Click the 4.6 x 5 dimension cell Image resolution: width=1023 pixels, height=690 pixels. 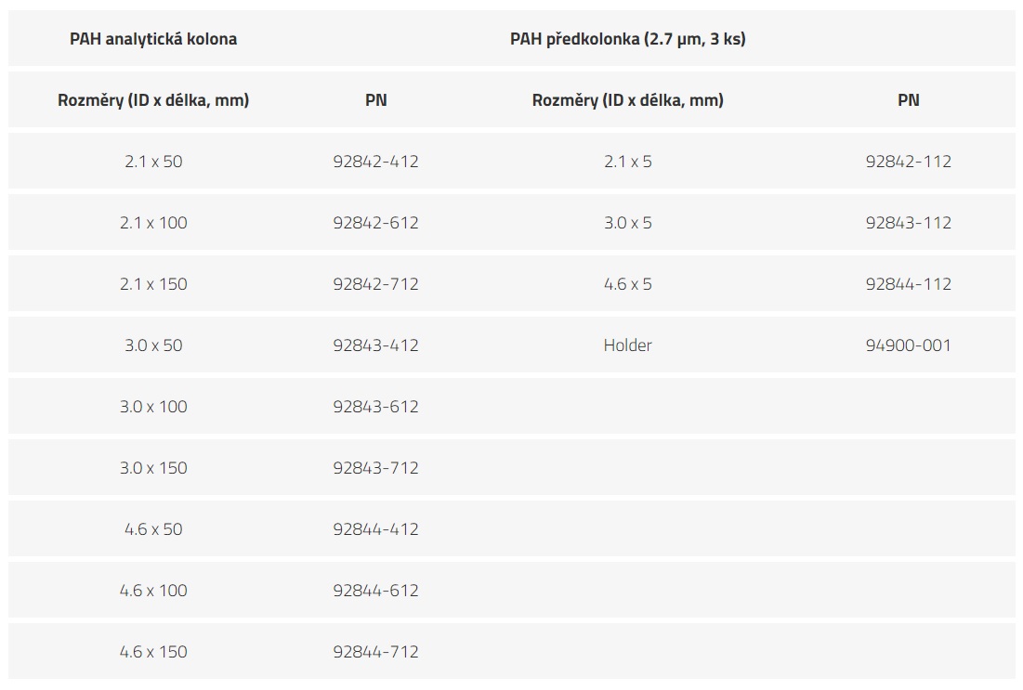pyautogui.click(x=627, y=284)
